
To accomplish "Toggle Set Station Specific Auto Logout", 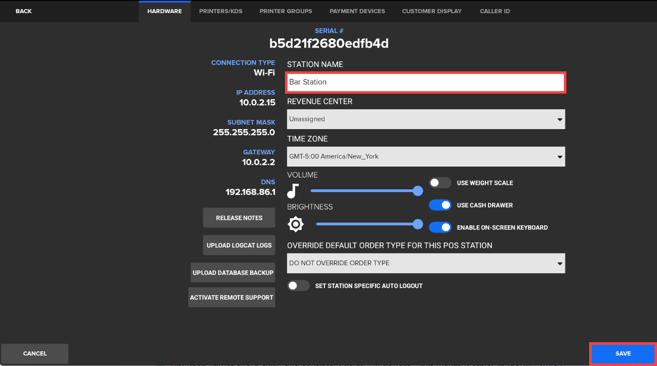I will (298, 286).
